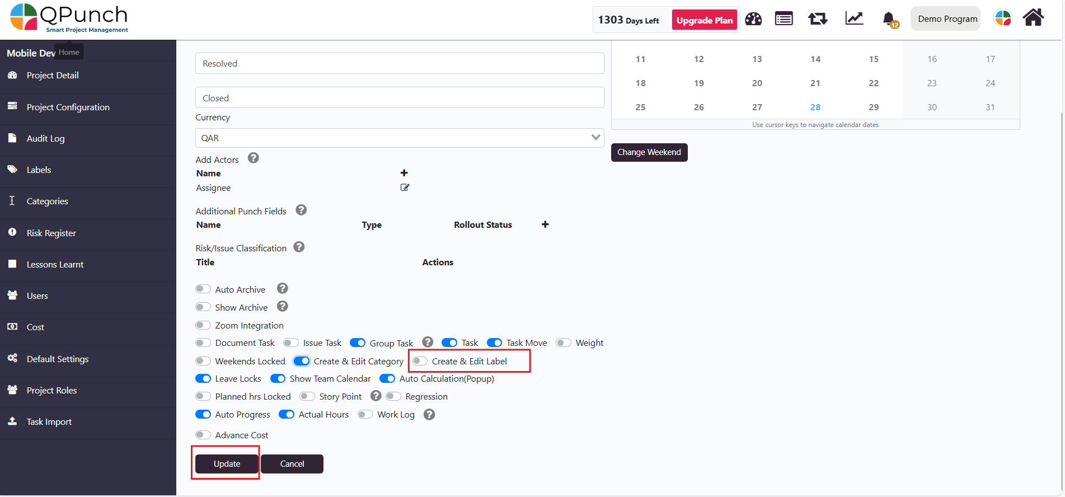Enable the Regression toggle
This screenshot has height=497, width=1065.
coord(393,396)
